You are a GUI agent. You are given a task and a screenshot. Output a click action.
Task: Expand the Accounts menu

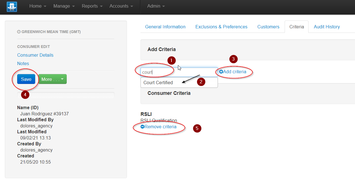[x=121, y=6]
